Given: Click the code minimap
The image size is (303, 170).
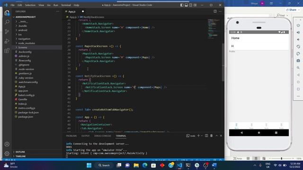Looking at the screenshot, I should (214, 29).
